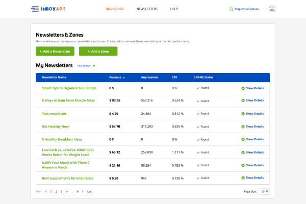
Task: Show Details text for Best Supplements row
Action: point(254,177)
